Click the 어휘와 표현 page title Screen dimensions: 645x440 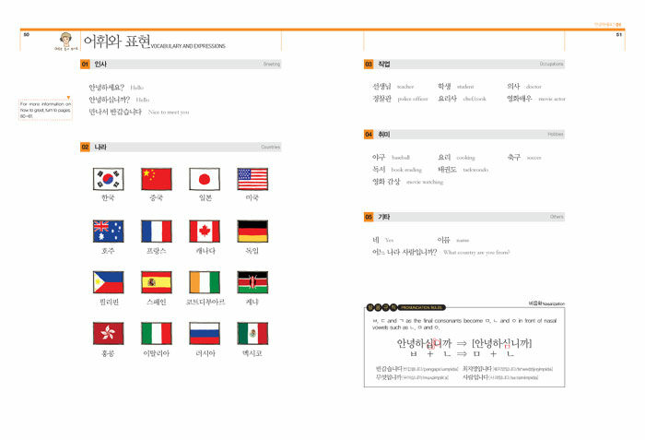117,42
